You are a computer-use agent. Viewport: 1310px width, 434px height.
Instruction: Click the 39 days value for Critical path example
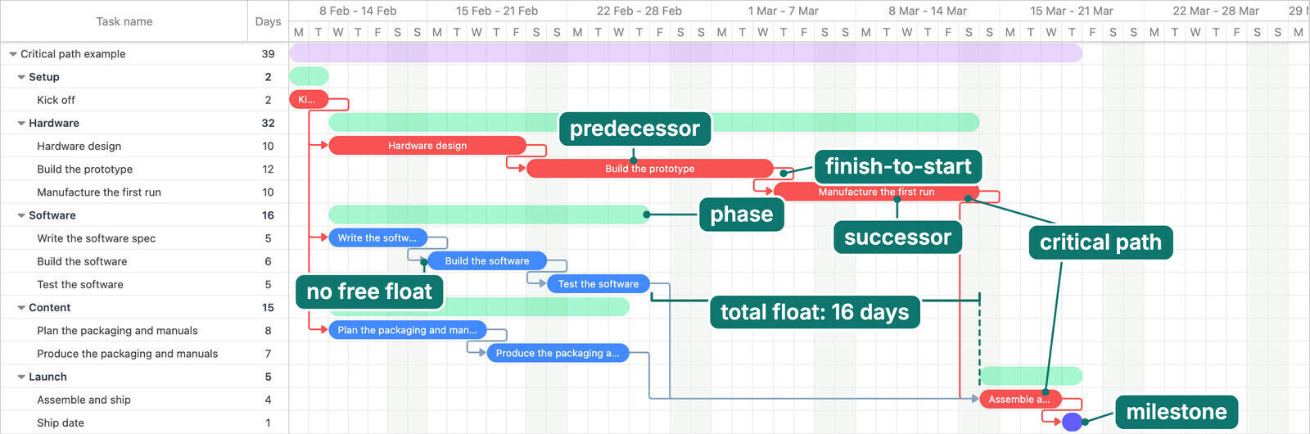[x=268, y=54]
